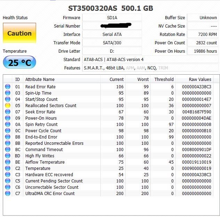Click the ID column header
Image resolution: width=220 pixels, height=217 pixels.
pos(17,79)
